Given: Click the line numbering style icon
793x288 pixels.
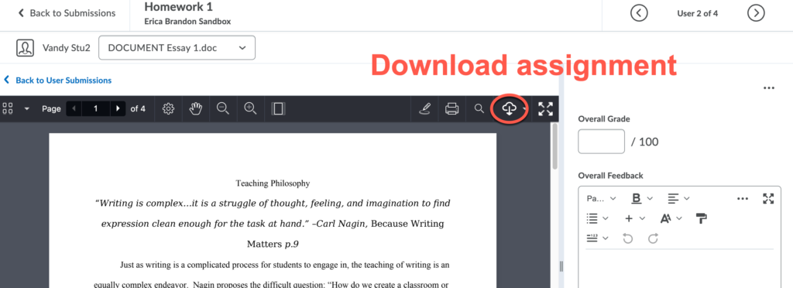Looking at the screenshot, I should click(x=592, y=238).
